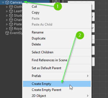Expand the Cloth child object arrow
This screenshot has width=108, height=98.
(x=7, y=7)
